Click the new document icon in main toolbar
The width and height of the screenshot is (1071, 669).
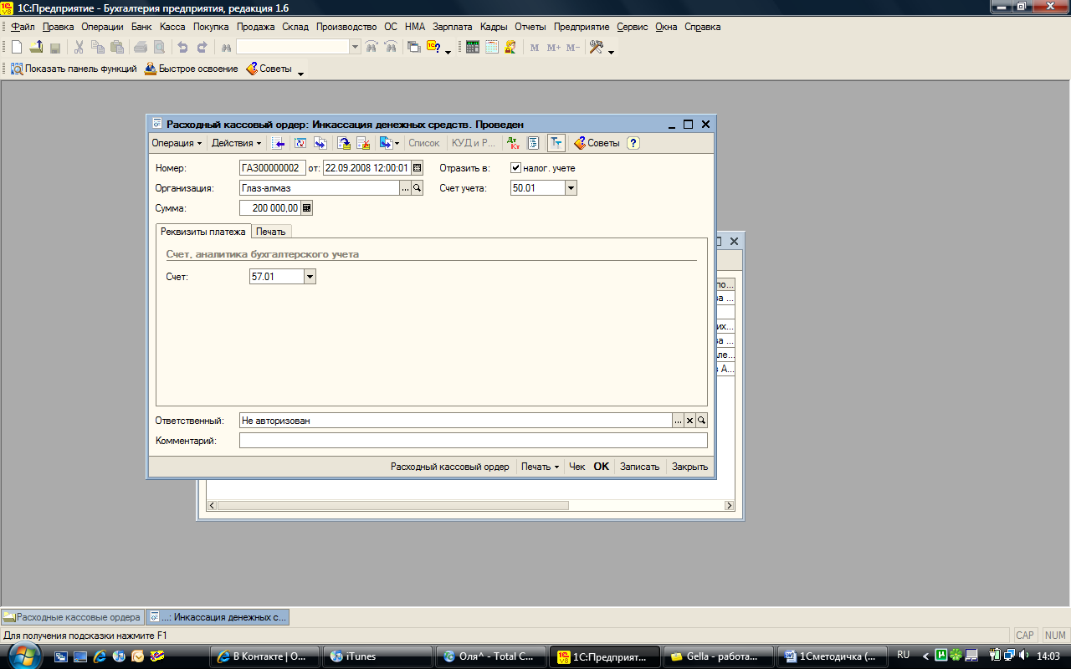[17, 48]
